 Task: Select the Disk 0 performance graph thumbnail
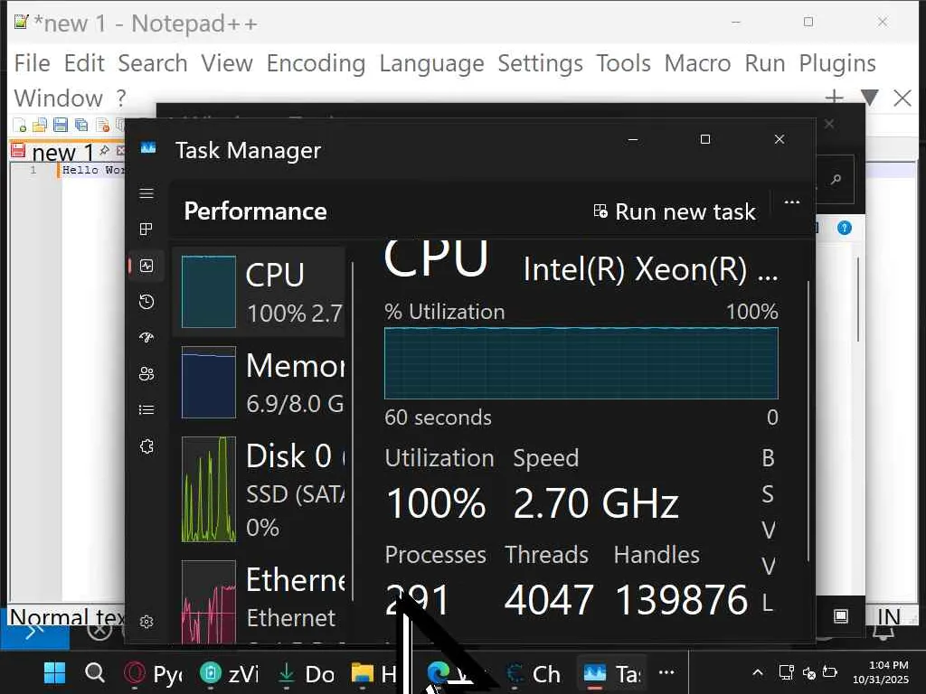pyautogui.click(x=209, y=490)
